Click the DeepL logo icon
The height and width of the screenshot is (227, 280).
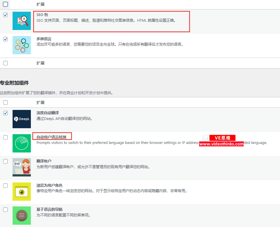[22, 119]
